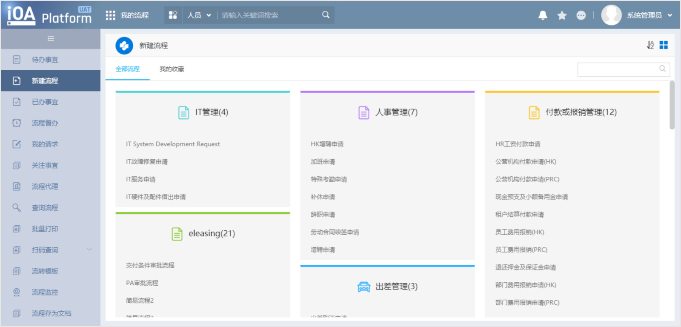The image size is (681, 327).
Task: Open 辞职申请 process
Action: pos(323,215)
